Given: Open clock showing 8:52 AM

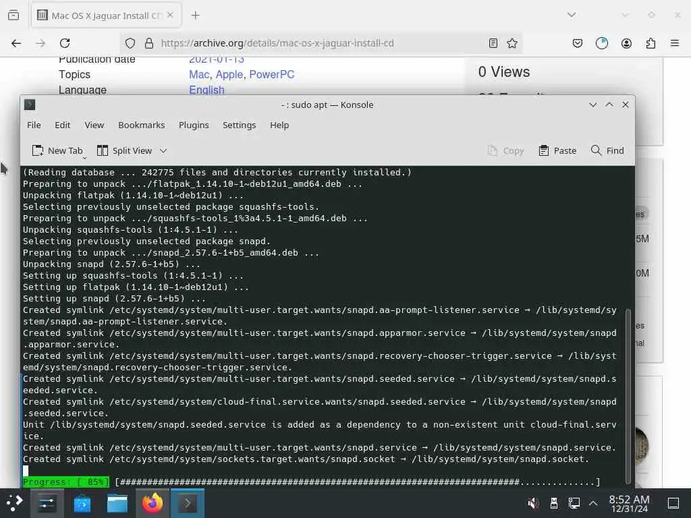Looking at the screenshot, I should (x=630, y=503).
